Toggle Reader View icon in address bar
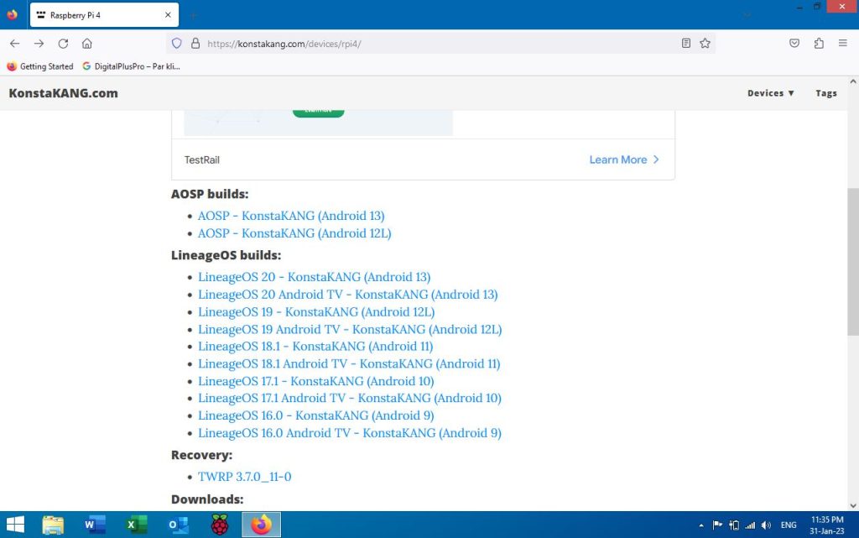Viewport: 859px width, 538px height. click(x=686, y=44)
